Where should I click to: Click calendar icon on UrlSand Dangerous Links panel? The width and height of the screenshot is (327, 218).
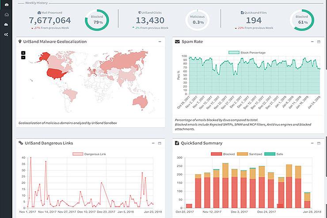[x=160, y=143]
